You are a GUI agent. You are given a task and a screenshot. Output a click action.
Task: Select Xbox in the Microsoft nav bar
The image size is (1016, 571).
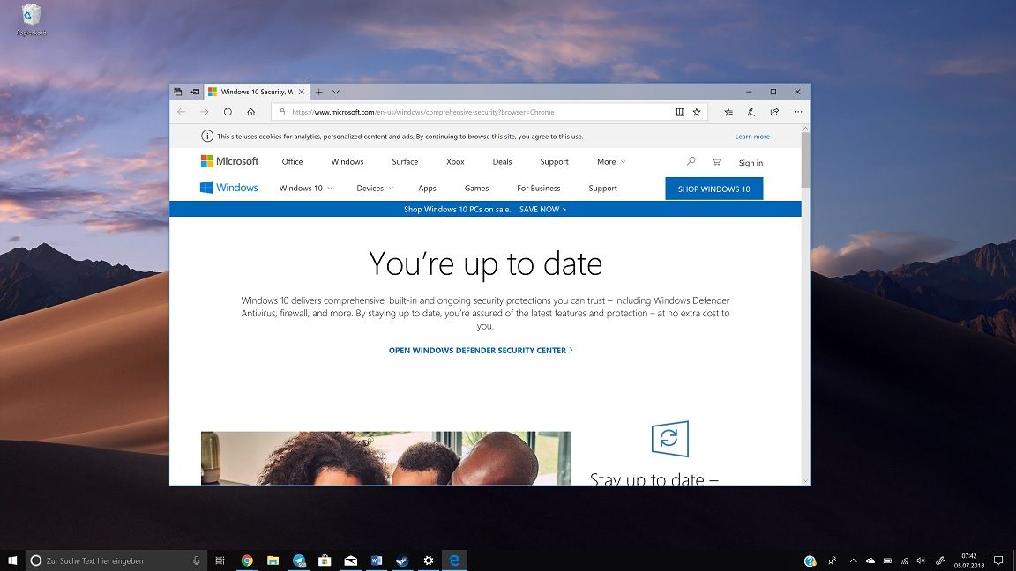coord(455,162)
